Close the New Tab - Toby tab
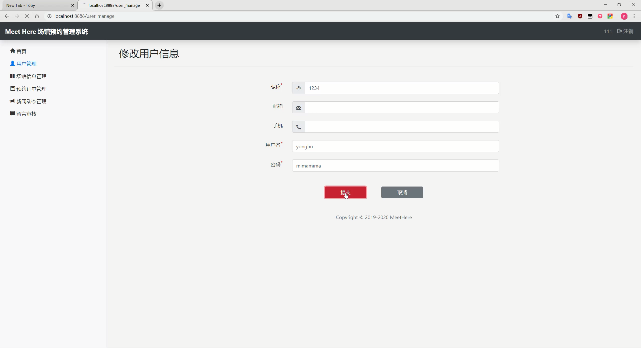The height and width of the screenshot is (348, 641). [x=73, y=5]
